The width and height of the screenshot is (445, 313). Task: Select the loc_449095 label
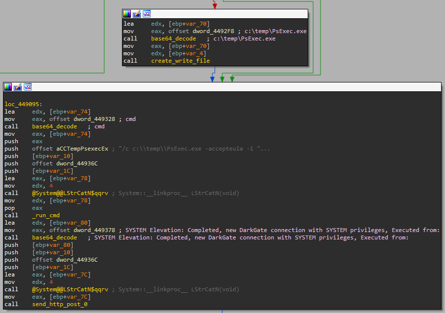coord(23,104)
